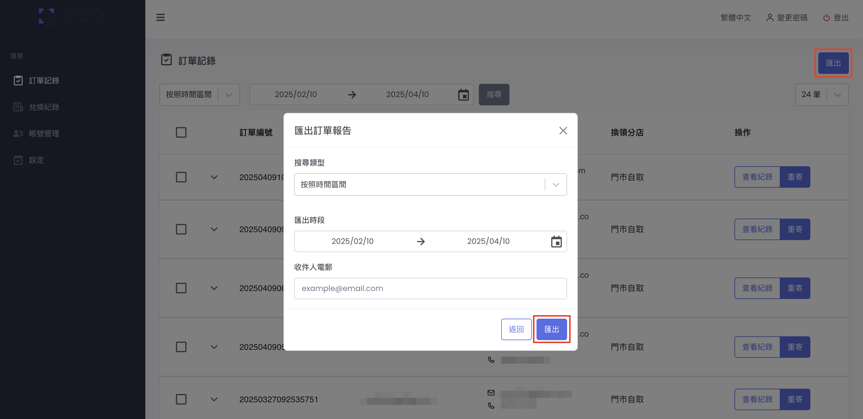
Task: Open the hamburger menu icon
Action: (x=161, y=17)
